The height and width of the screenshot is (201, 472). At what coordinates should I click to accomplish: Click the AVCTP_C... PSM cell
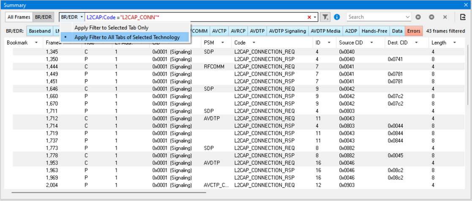(216, 185)
